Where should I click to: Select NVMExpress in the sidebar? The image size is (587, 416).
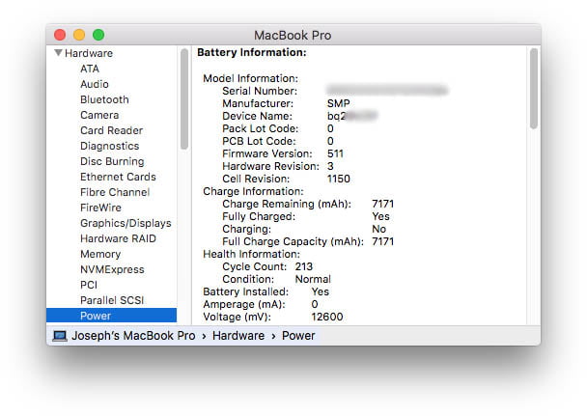click(112, 269)
